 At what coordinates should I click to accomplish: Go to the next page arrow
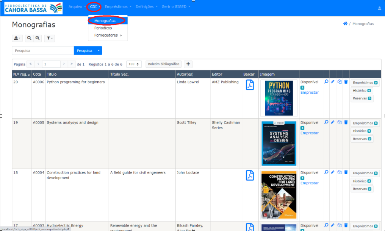coord(64,64)
